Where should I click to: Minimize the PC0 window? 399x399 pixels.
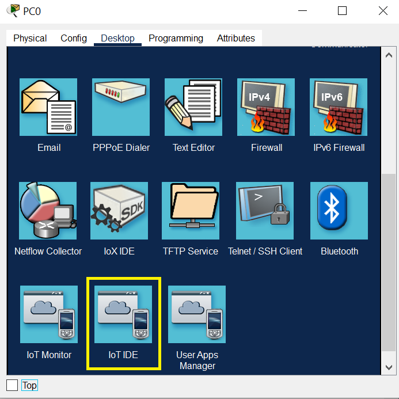[x=302, y=11]
